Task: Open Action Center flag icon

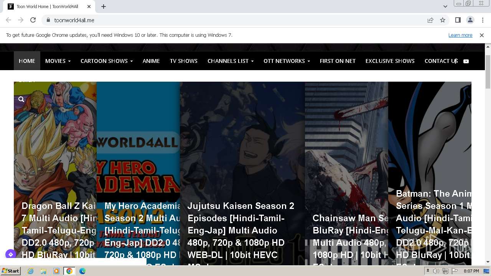Action: (x=455, y=271)
